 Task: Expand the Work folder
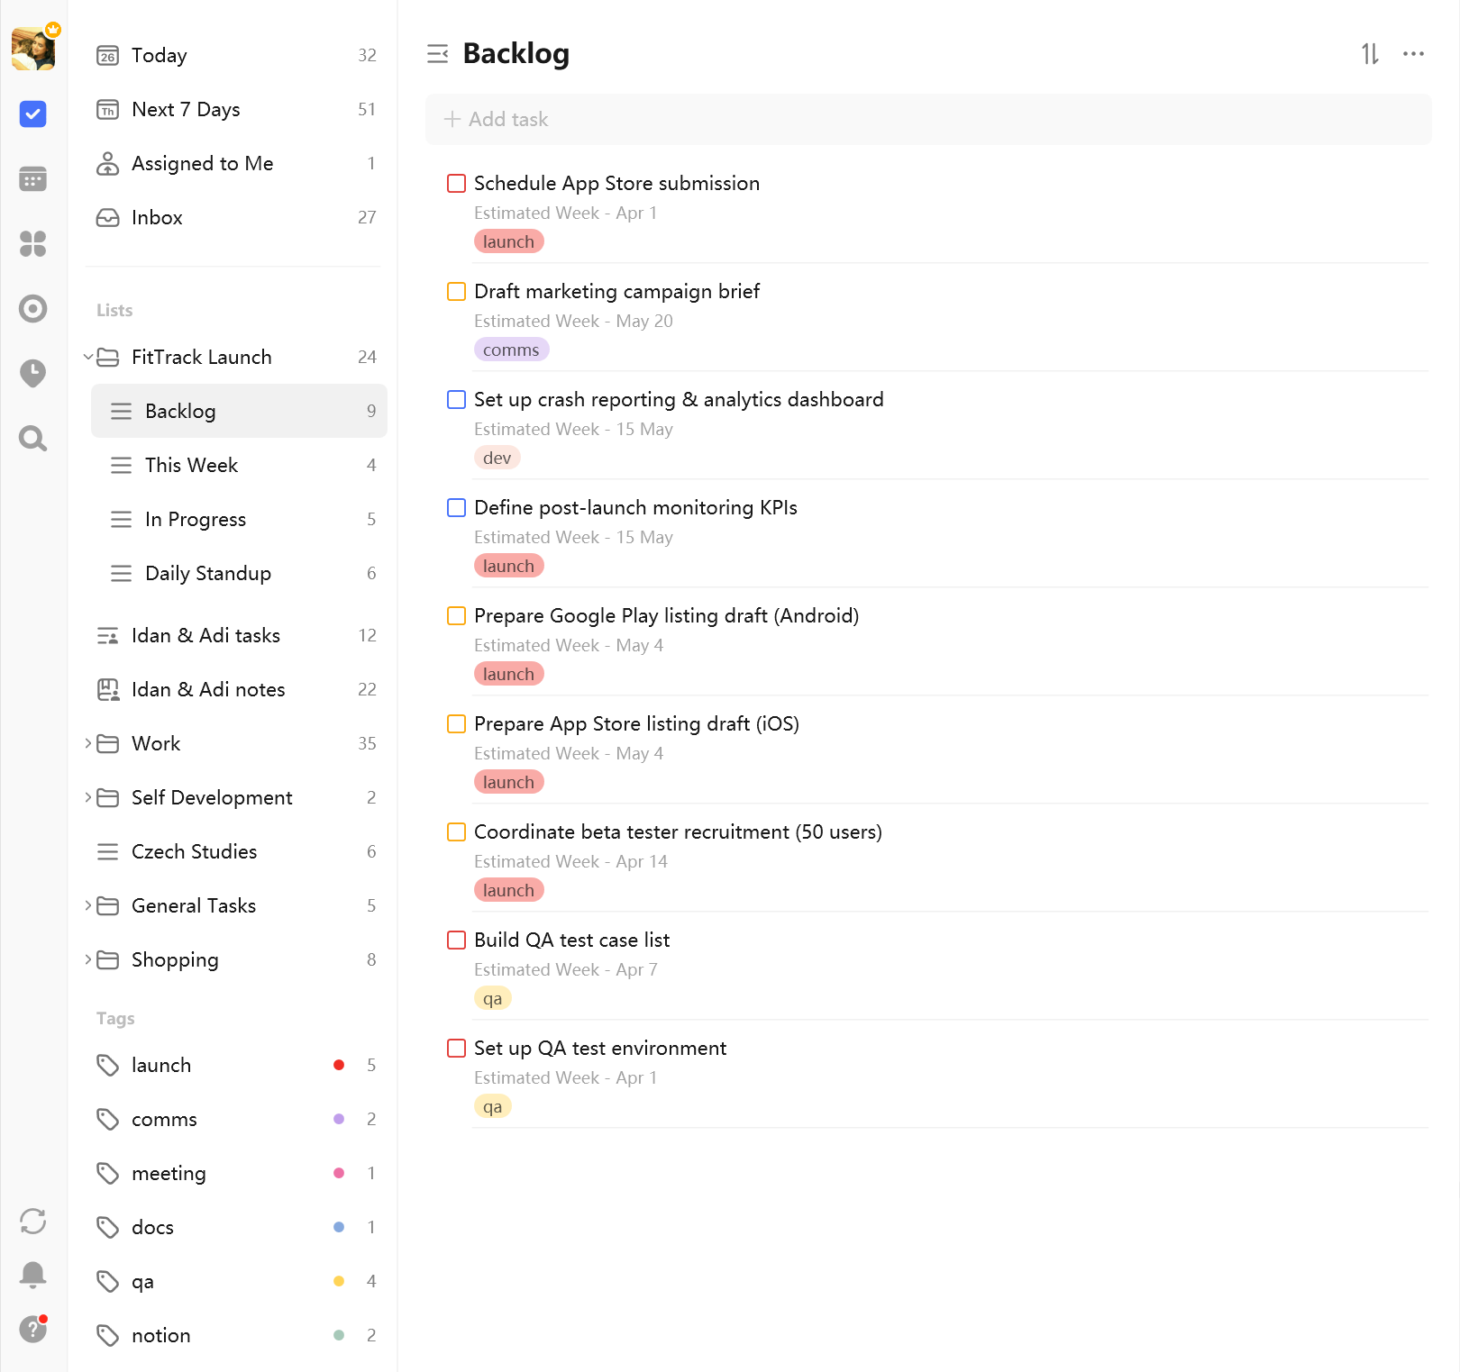coord(88,744)
